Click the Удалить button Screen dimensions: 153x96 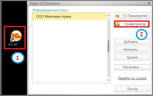[132, 57]
